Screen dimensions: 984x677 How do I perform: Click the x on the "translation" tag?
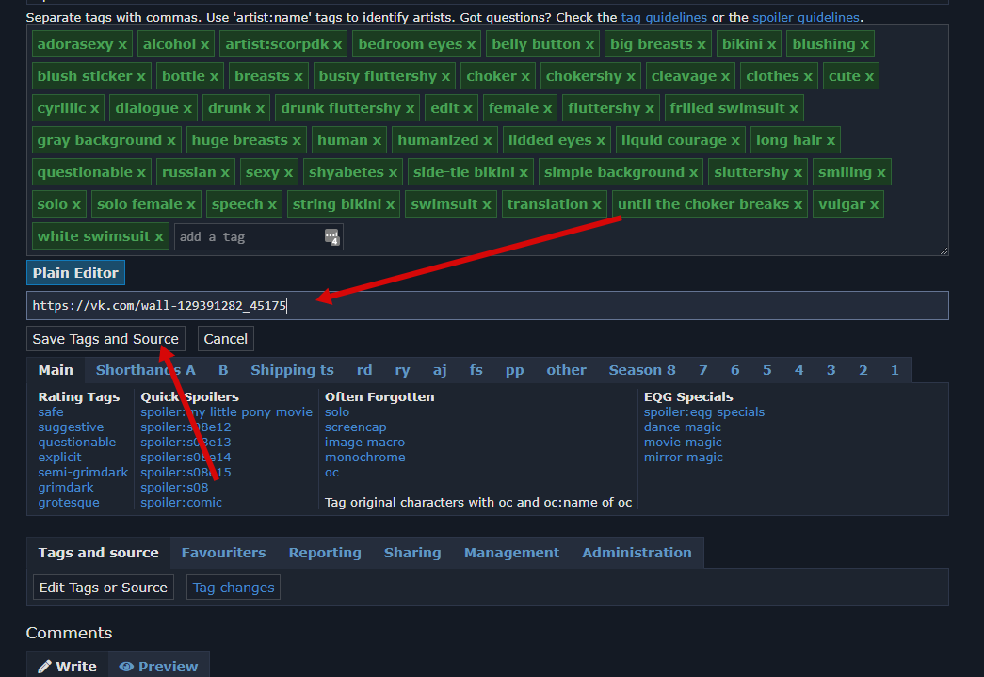tap(596, 204)
